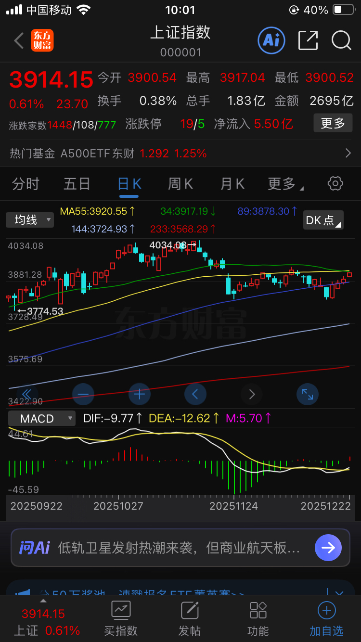The height and width of the screenshot is (642, 361).
Task: Close the bottom banner with its X
Action: (x=339, y=594)
